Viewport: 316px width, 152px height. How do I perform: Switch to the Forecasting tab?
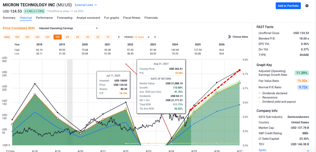click(65, 18)
